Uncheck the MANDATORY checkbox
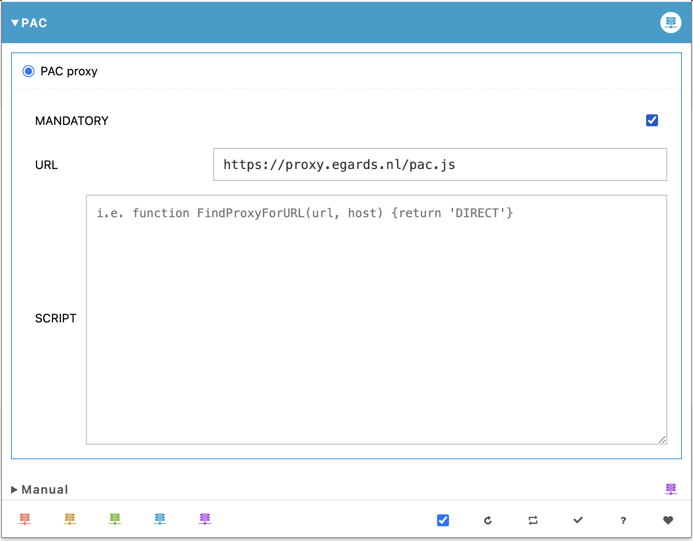This screenshot has height=541, width=693. [652, 120]
